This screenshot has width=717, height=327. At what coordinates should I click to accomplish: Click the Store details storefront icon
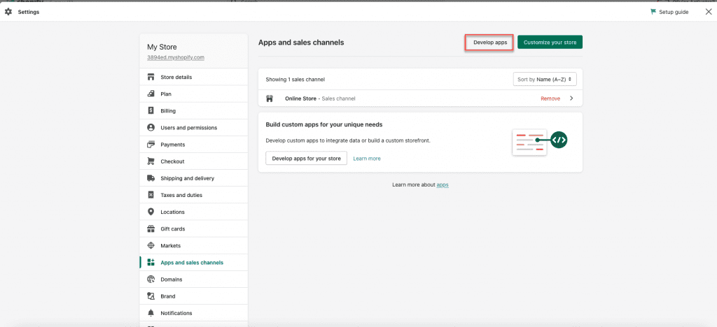point(151,77)
